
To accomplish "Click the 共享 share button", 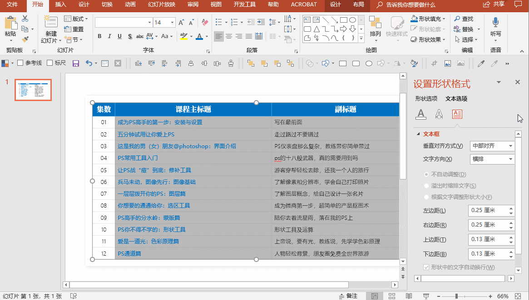I will 494,5.
